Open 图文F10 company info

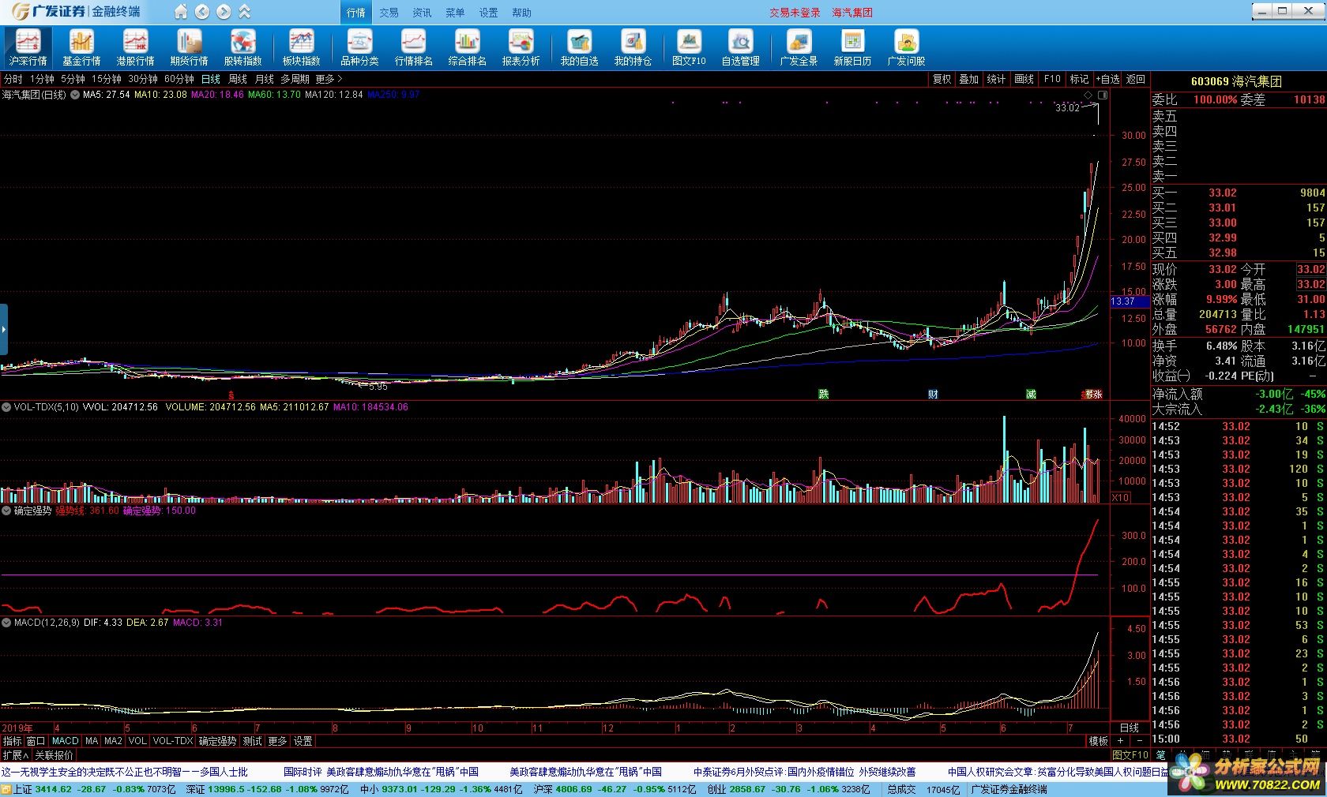(689, 47)
